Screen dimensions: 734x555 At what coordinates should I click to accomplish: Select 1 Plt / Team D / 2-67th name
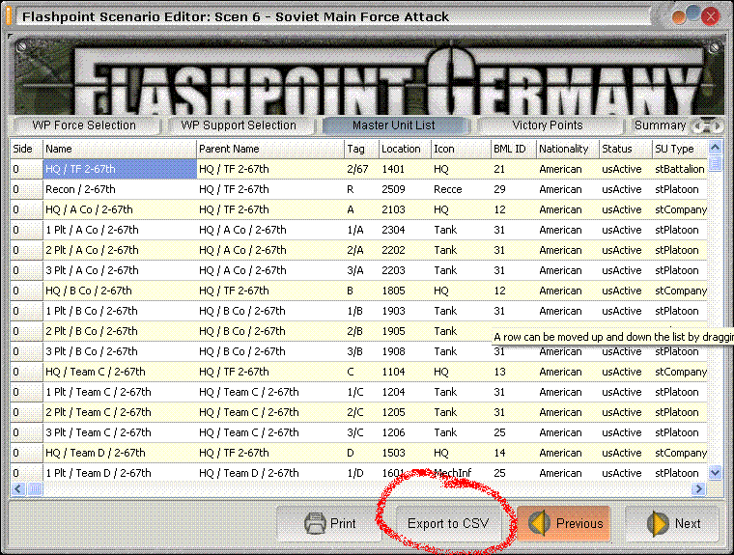(120, 473)
